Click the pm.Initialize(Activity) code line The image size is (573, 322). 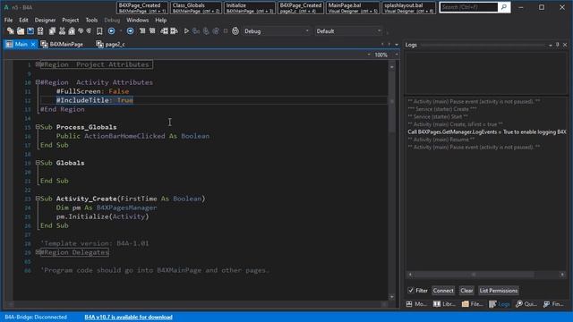102,216
